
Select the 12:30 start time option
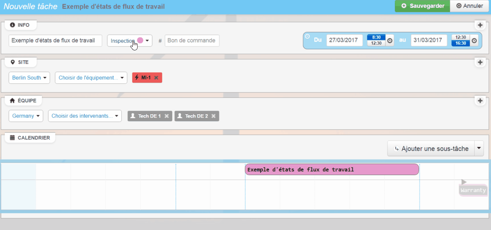pos(376,43)
